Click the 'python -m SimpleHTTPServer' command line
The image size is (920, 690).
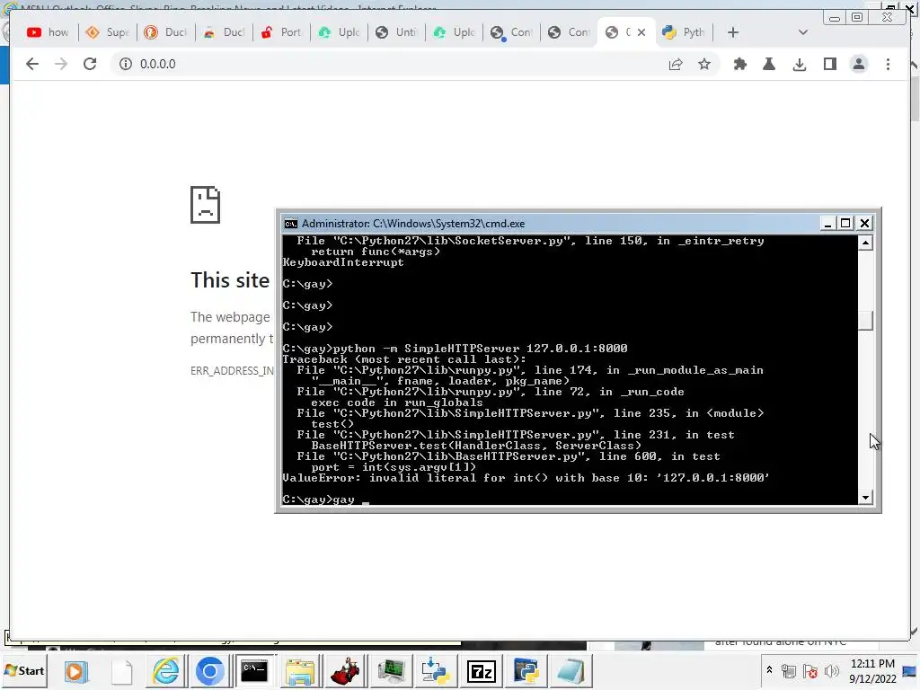(455, 349)
